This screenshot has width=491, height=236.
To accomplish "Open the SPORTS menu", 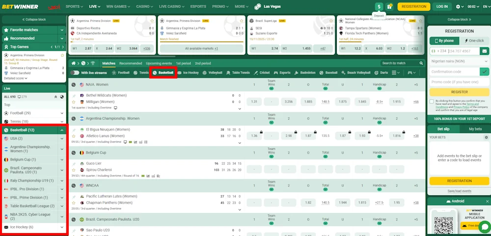I will coord(74,6).
